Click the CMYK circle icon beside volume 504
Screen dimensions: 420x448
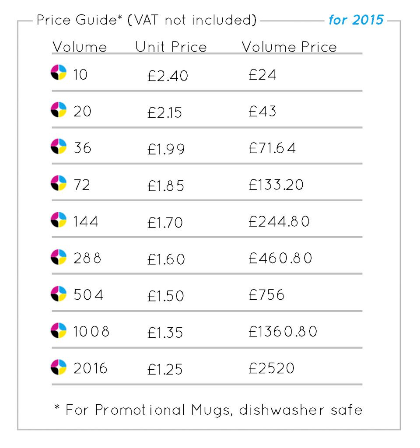point(59,294)
